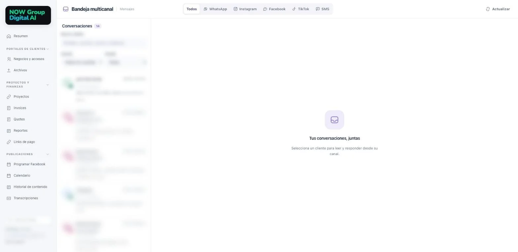
Task: Click the Negocios y accesos users icon
Action: pyautogui.click(x=9, y=59)
